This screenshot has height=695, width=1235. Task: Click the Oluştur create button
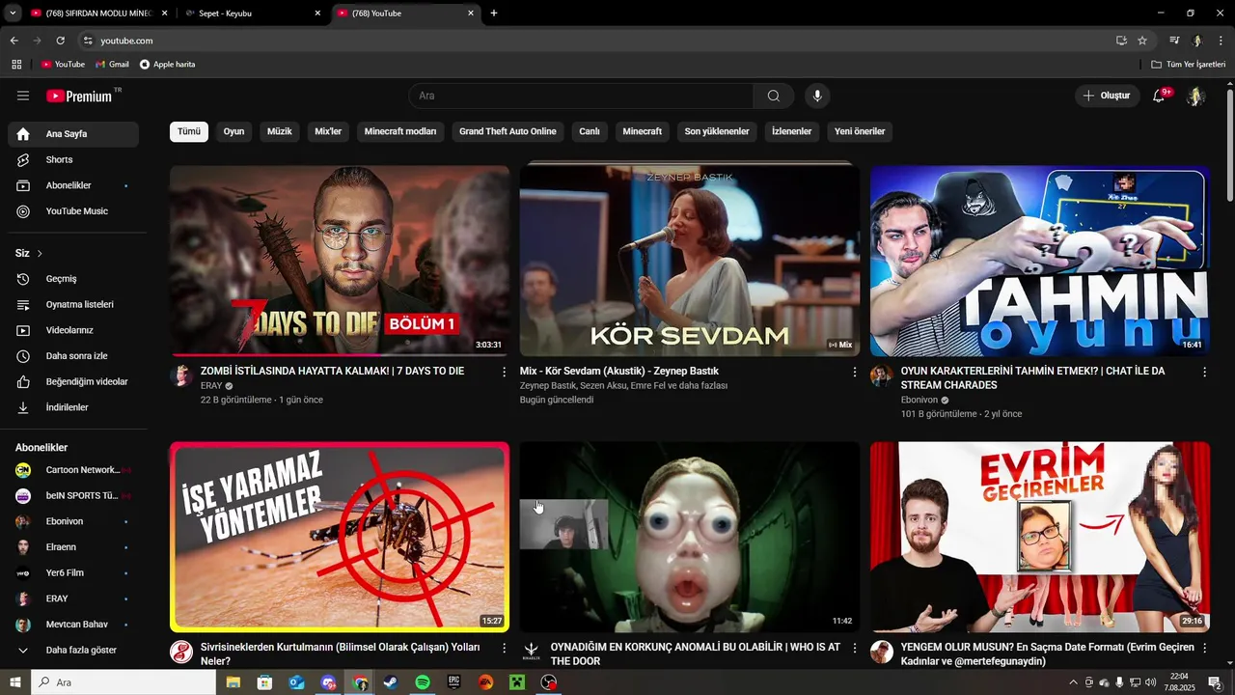[1106, 96]
